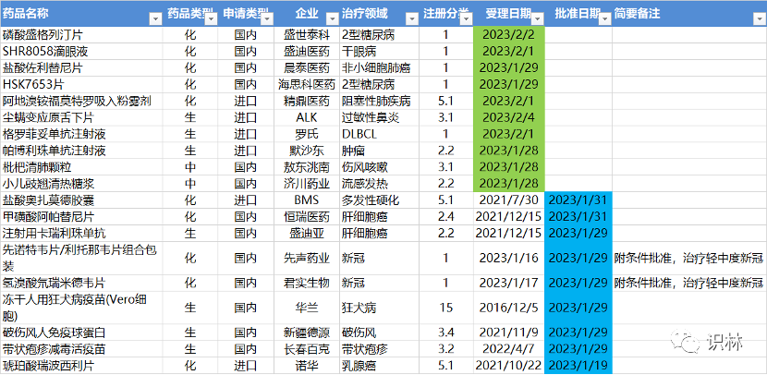Open the 受理日期 column filter dropdown
This screenshot has width=767, height=375.
pyautogui.click(x=538, y=18)
